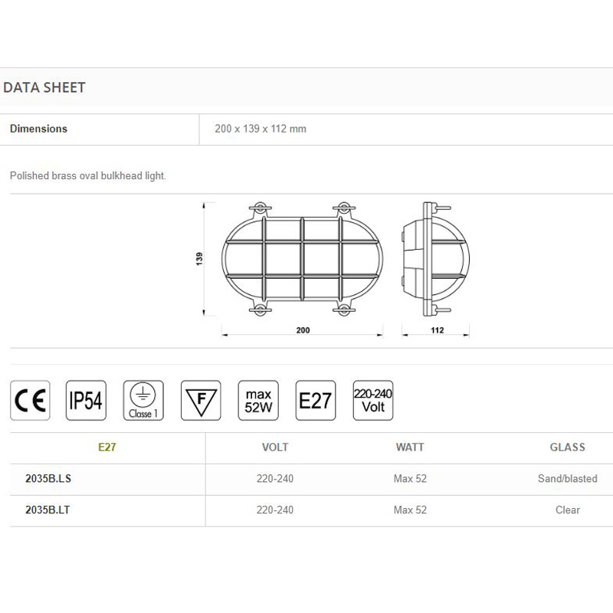Click the 112 depth dimension label

point(437,330)
